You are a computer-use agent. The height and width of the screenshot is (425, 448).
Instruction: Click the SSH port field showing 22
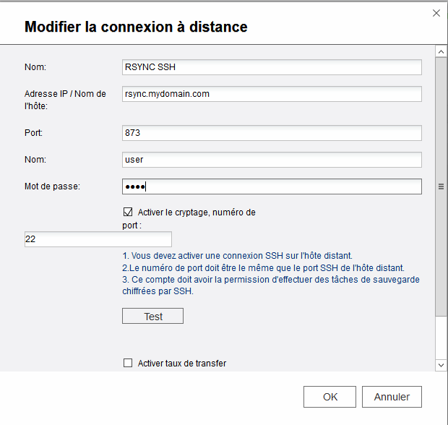pos(98,239)
